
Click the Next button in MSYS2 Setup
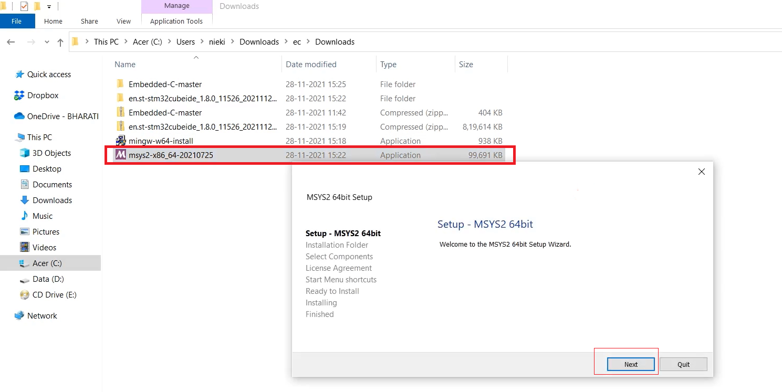[631, 364]
